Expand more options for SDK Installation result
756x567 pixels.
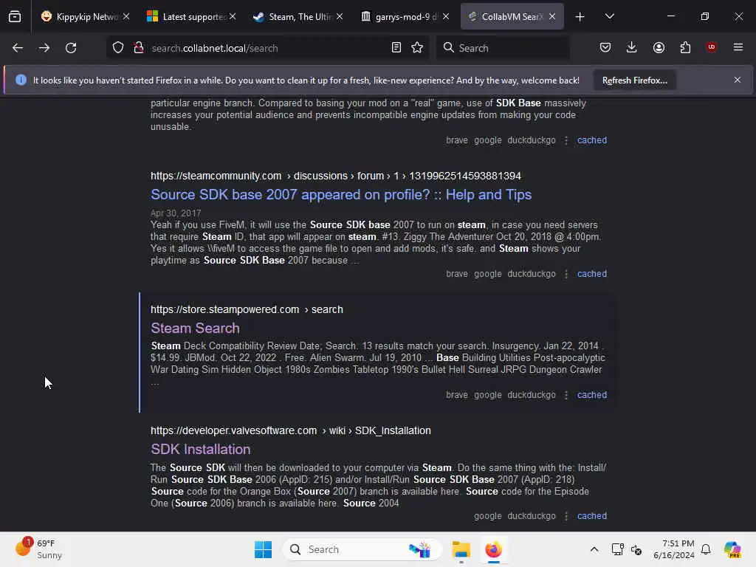pyautogui.click(x=566, y=516)
